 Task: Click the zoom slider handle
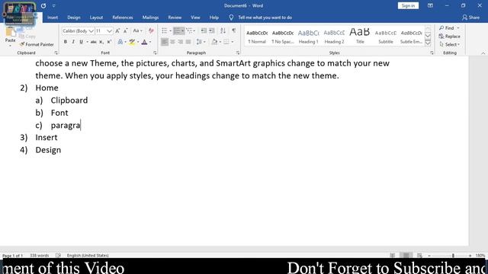coord(453,256)
